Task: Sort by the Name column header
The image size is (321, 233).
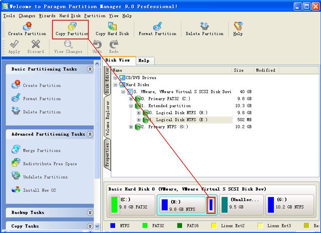Action: 172,70
